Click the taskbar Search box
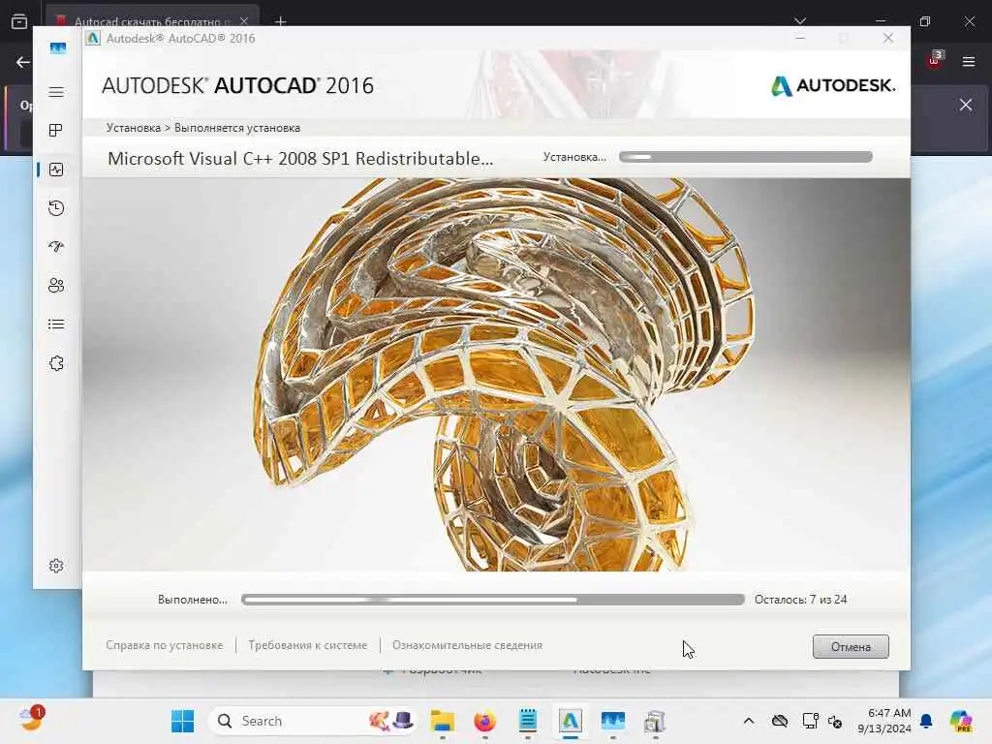 pos(313,721)
